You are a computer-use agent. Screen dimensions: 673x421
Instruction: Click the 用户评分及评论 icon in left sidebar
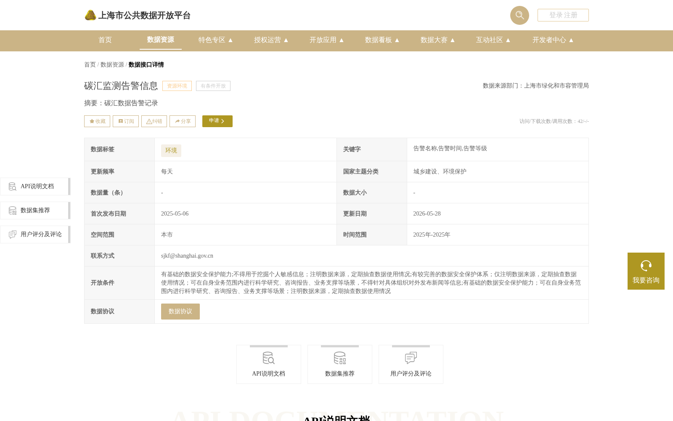[13, 234]
